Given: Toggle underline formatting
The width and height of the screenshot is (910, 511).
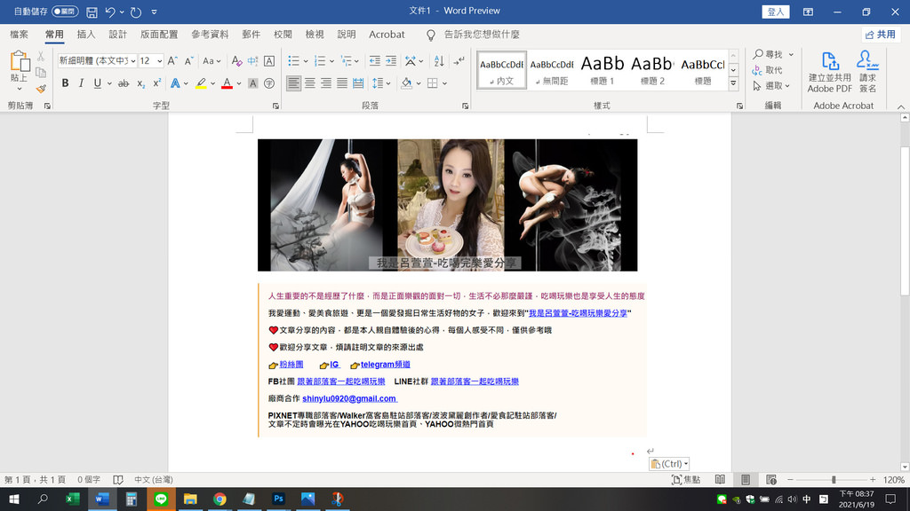Looking at the screenshot, I should (97, 83).
